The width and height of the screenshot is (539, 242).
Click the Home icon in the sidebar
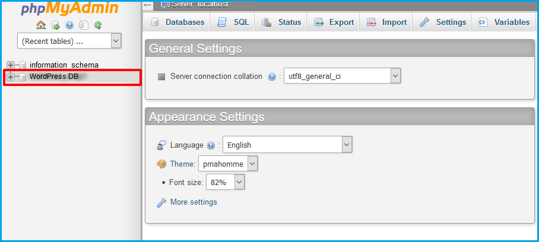[x=40, y=26]
